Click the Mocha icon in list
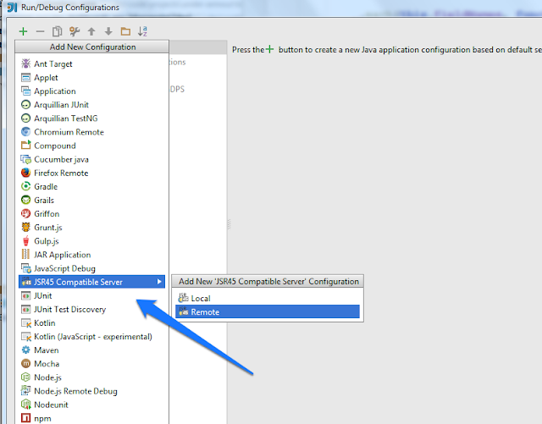 click(26, 364)
